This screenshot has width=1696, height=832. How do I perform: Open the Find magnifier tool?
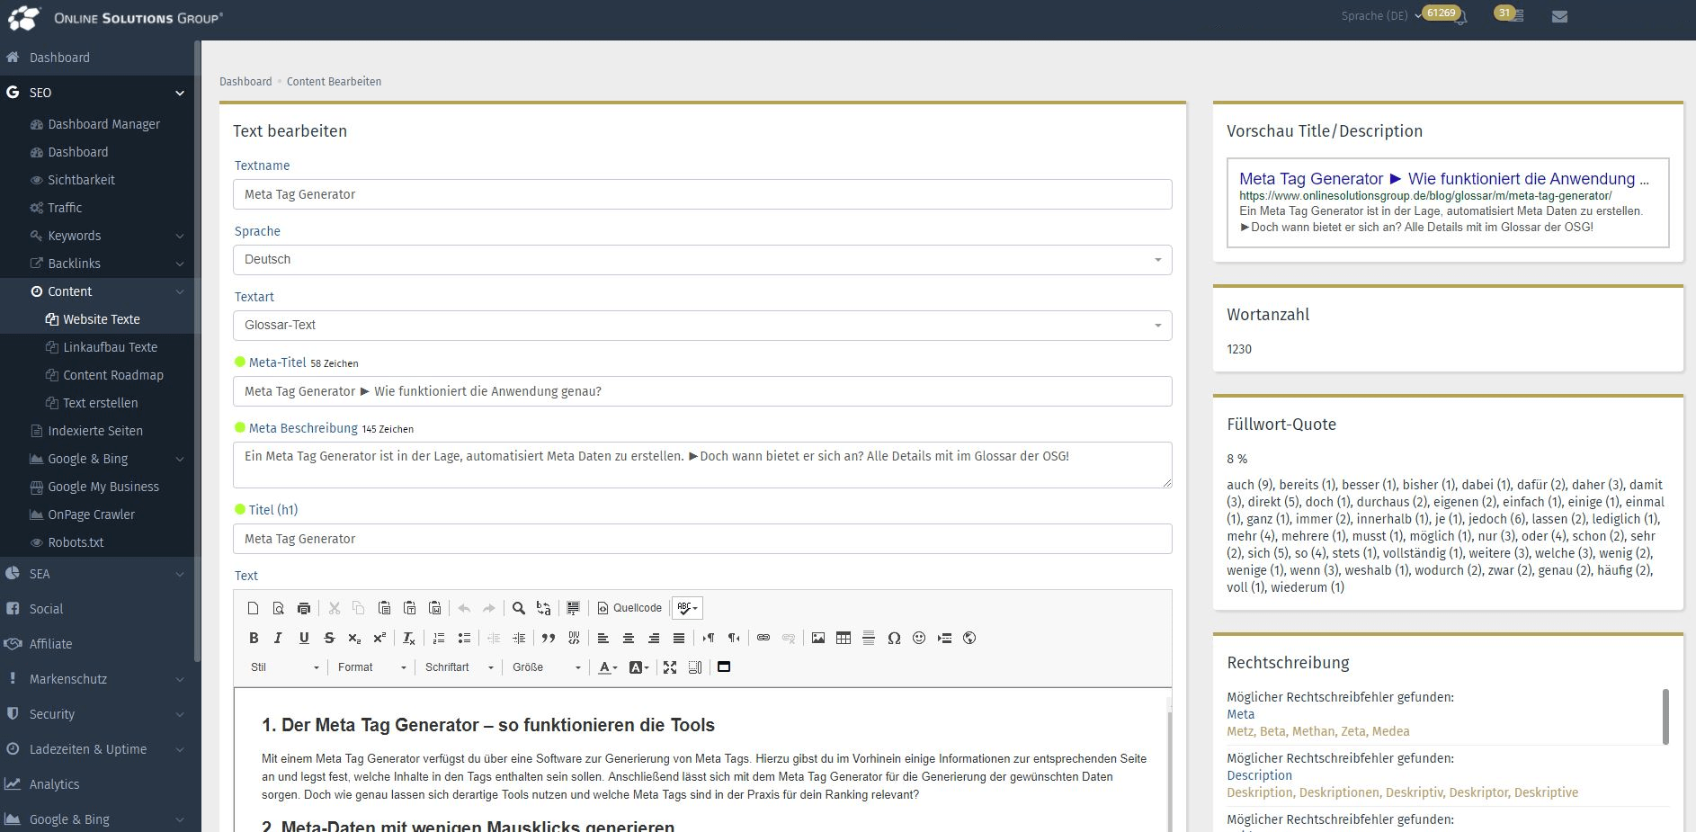pyautogui.click(x=519, y=608)
